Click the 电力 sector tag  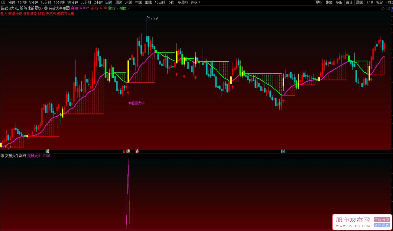click(x=4, y=14)
